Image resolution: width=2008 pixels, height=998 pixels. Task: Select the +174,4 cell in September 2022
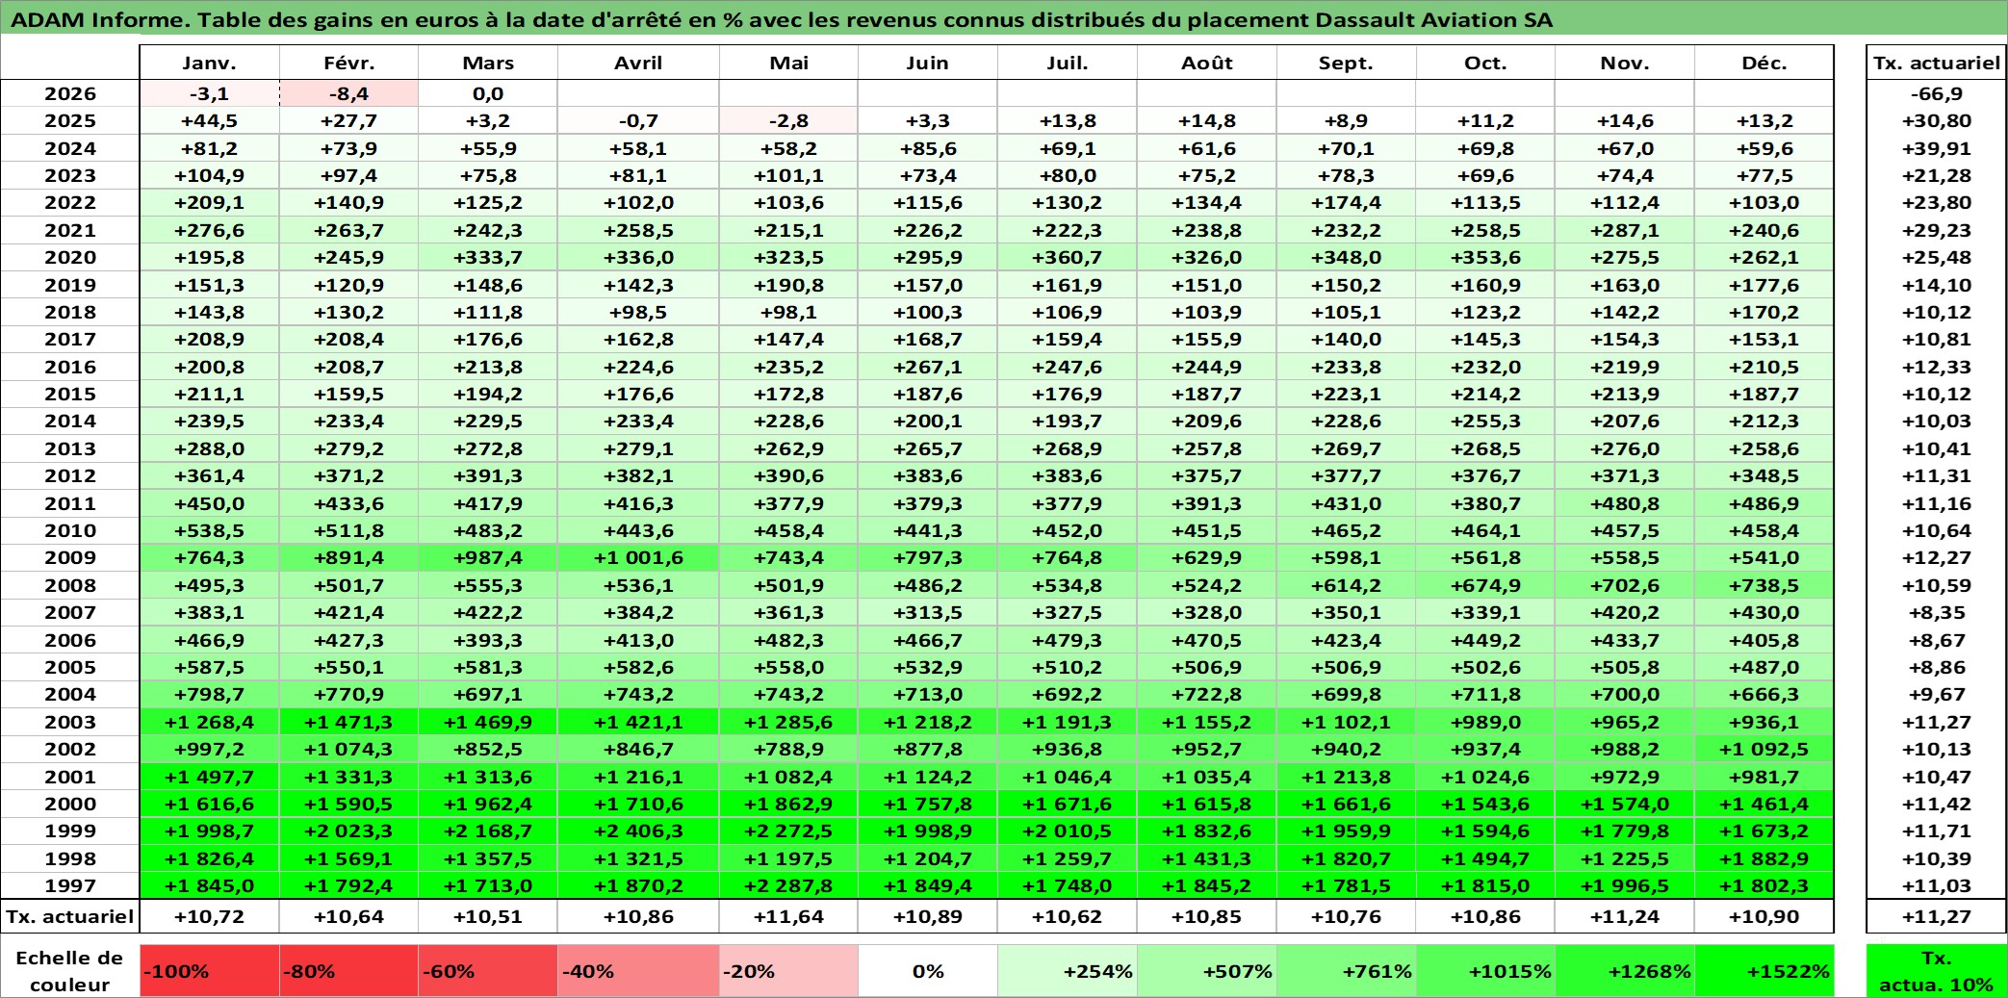coord(1346,202)
